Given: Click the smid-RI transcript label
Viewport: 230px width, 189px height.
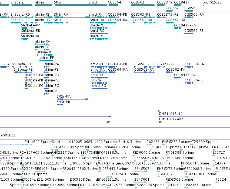Looking at the screenshot, I should coord(95,15).
